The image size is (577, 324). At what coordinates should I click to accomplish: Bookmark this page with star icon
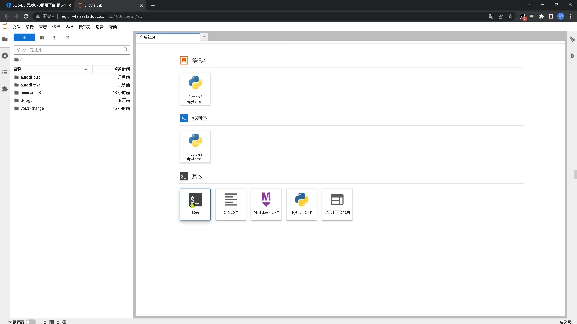point(510,16)
